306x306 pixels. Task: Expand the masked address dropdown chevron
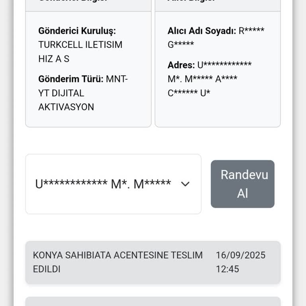(185, 184)
